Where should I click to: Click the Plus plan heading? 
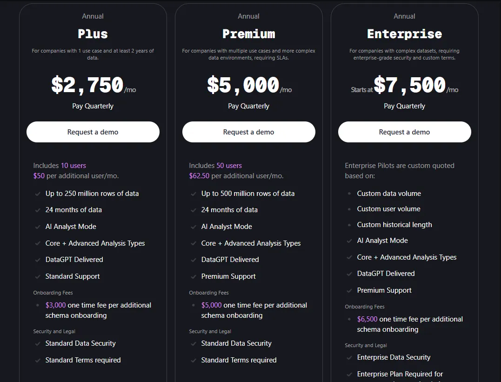[93, 34]
